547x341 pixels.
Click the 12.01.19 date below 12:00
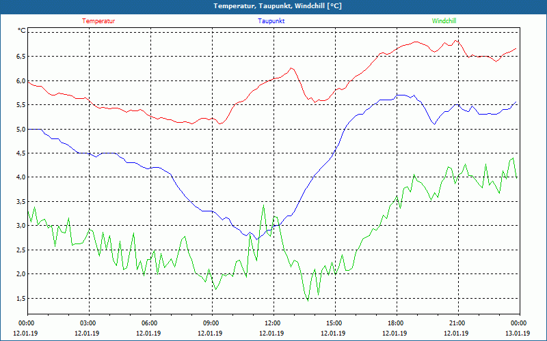coord(271,333)
